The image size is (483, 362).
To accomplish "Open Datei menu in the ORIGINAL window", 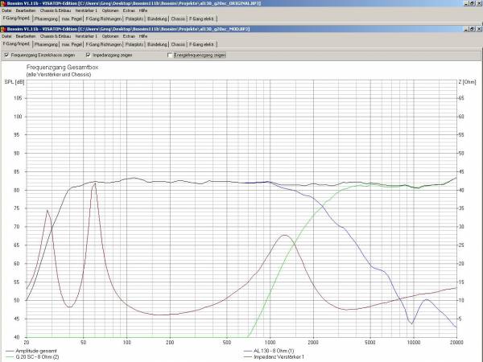I will tap(6, 10).
